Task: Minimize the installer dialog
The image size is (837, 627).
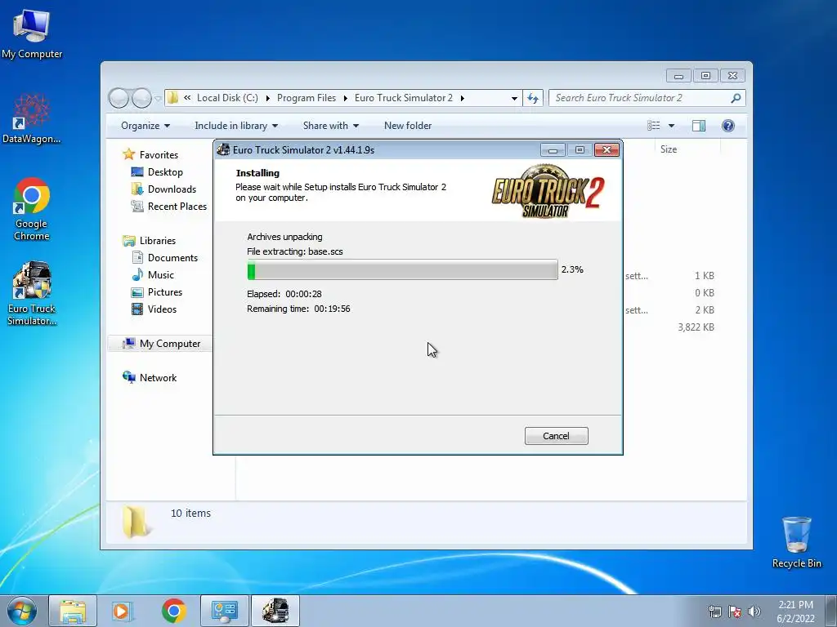Action: [x=553, y=150]
